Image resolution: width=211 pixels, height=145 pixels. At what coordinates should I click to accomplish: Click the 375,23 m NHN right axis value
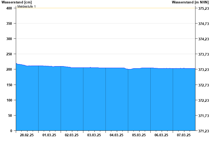pyautogui.click(x=203, y=8)
